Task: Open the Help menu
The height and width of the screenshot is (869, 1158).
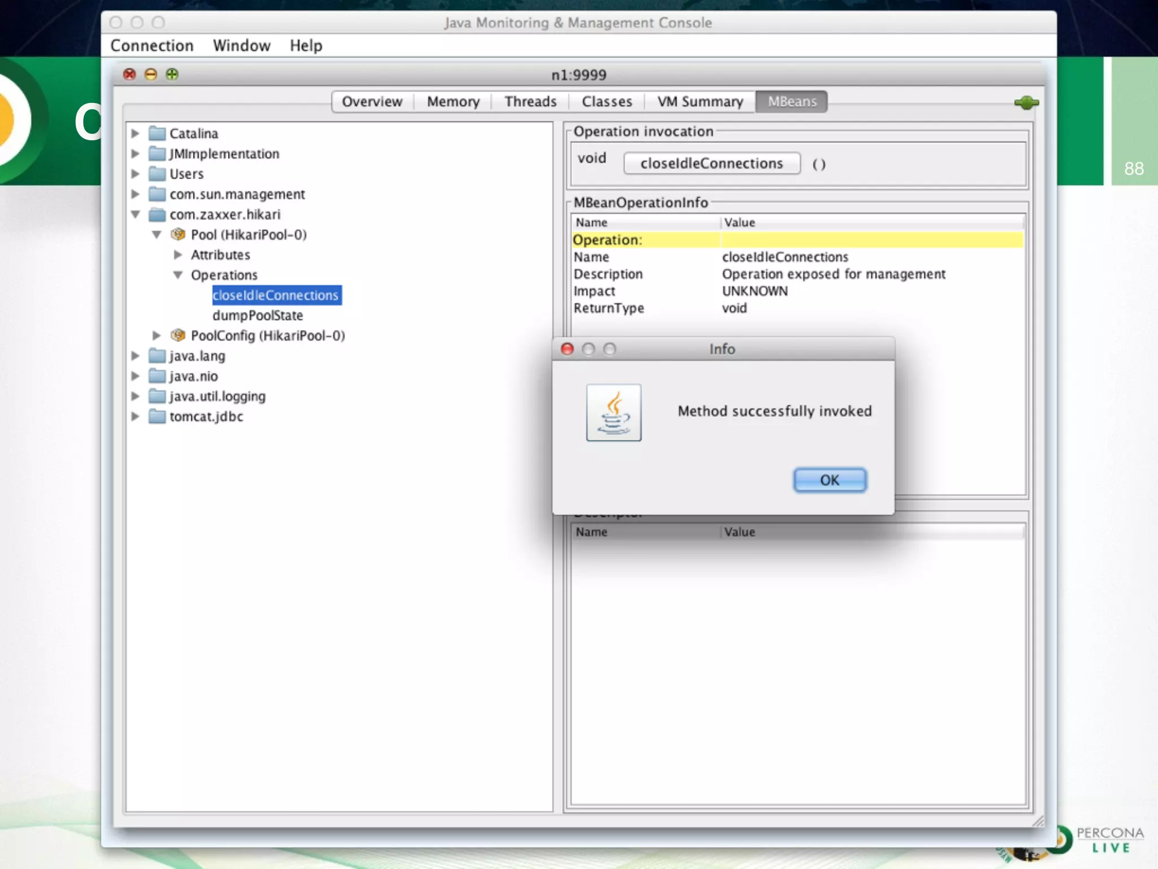Action: [x=306, y=46]
